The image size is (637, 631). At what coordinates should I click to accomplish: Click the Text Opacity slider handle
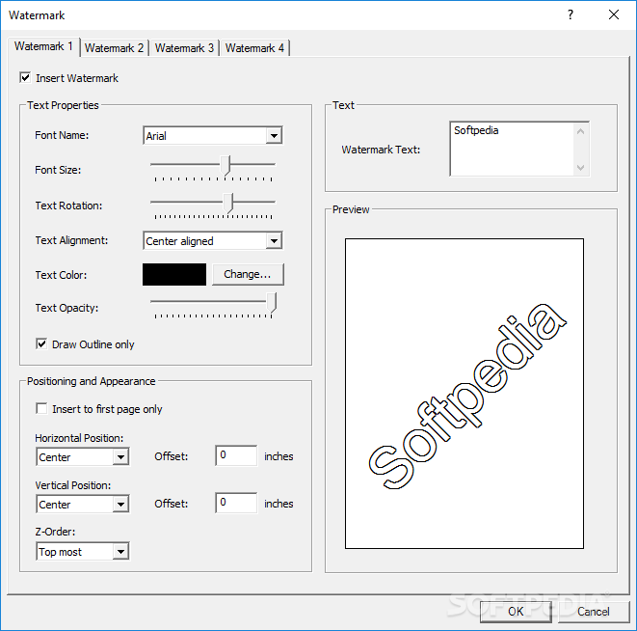pyautogui.click(x=272, y=303)
